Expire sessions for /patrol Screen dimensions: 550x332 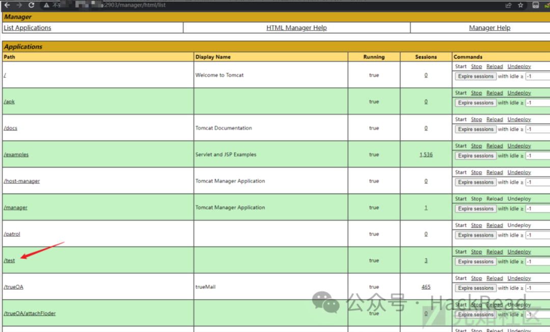476,235
